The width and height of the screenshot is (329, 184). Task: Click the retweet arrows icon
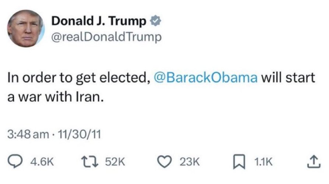point(90,162)
